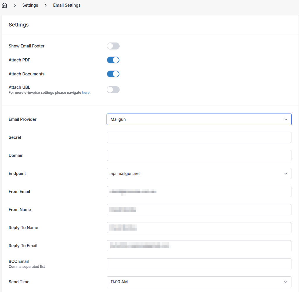Click the chevron arrow on the Endpoint field
The height and width of the screenshot is (292, 299).
pos(286,174)
